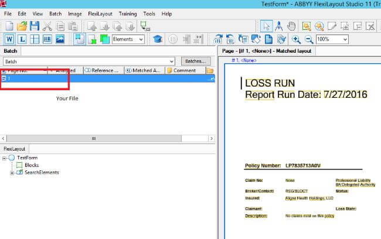Open the FlexiLayout menu

tap(100, 14)
